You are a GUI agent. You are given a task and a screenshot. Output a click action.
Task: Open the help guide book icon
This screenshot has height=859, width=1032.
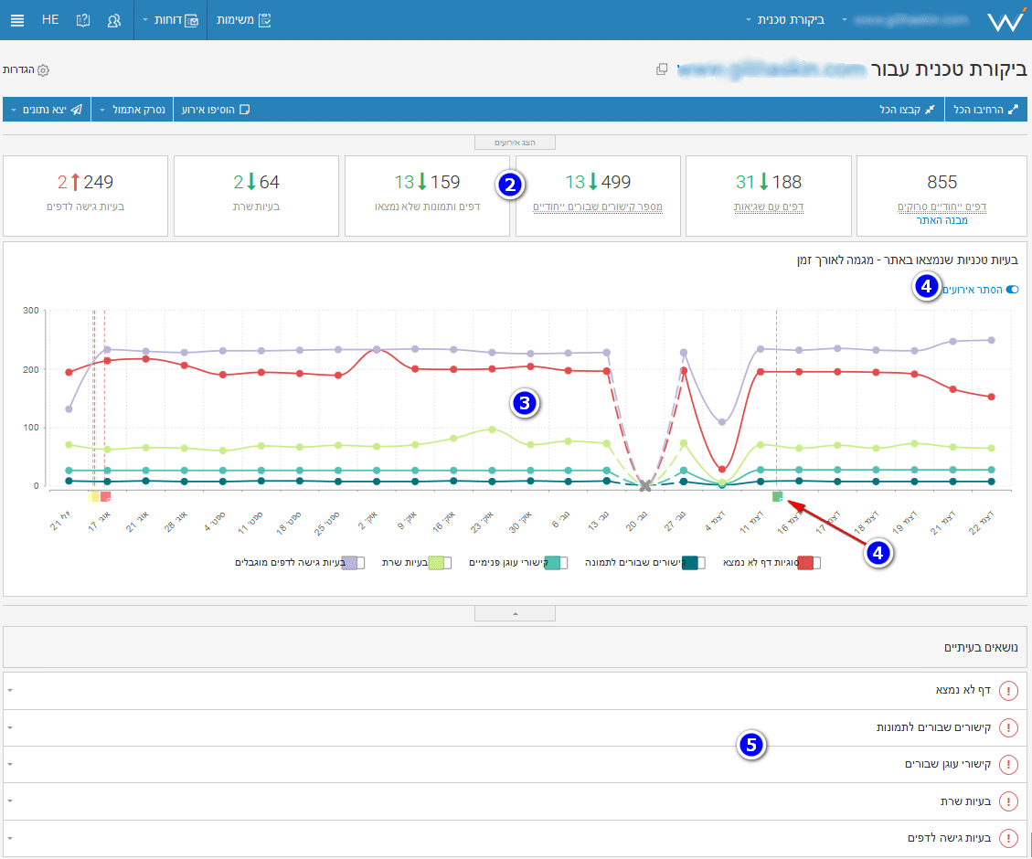pos(83,20)
